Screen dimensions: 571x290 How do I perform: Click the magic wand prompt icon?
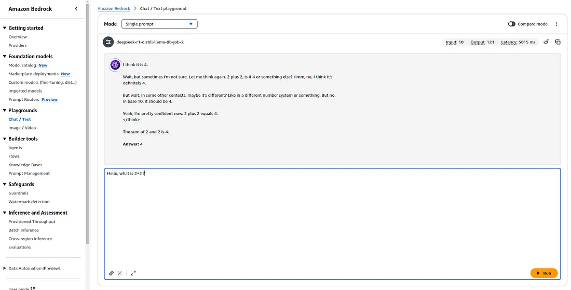coord(120,273)
